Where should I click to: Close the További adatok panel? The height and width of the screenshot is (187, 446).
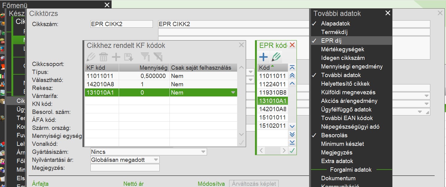388,13
